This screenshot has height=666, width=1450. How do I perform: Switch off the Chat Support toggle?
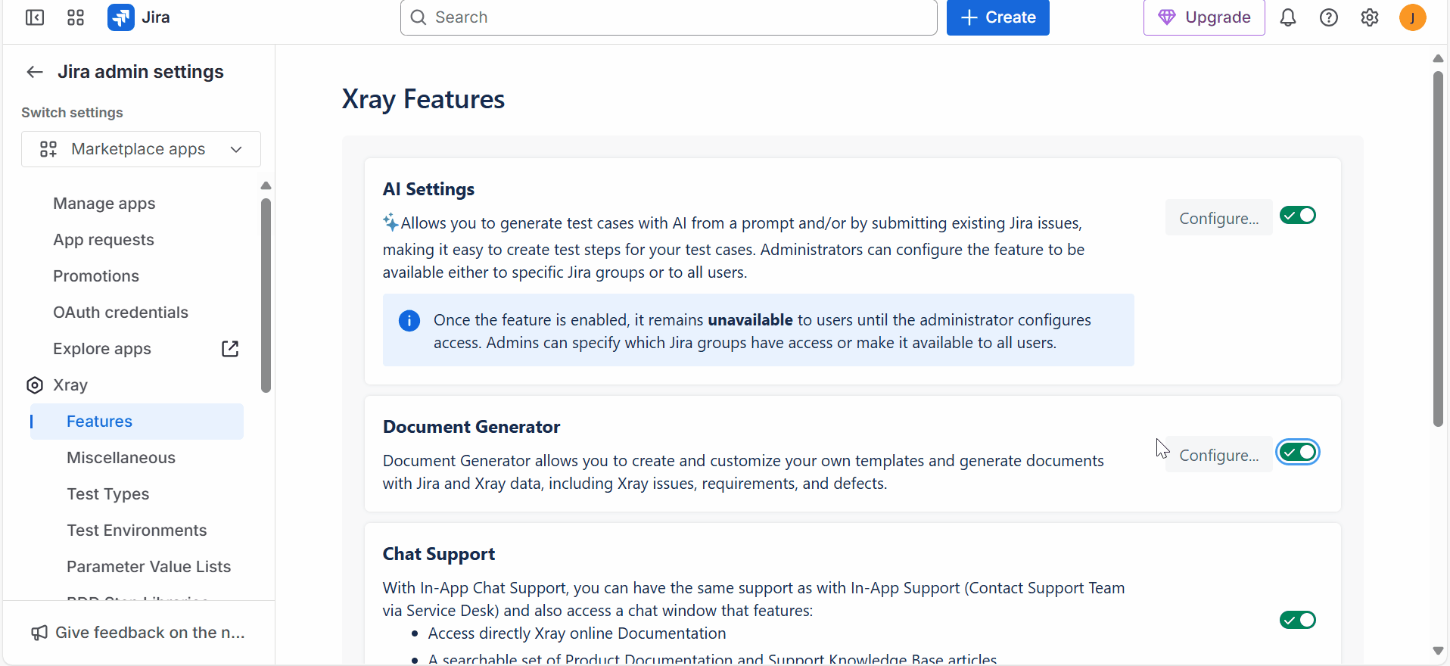click(x=1298, y=620)
